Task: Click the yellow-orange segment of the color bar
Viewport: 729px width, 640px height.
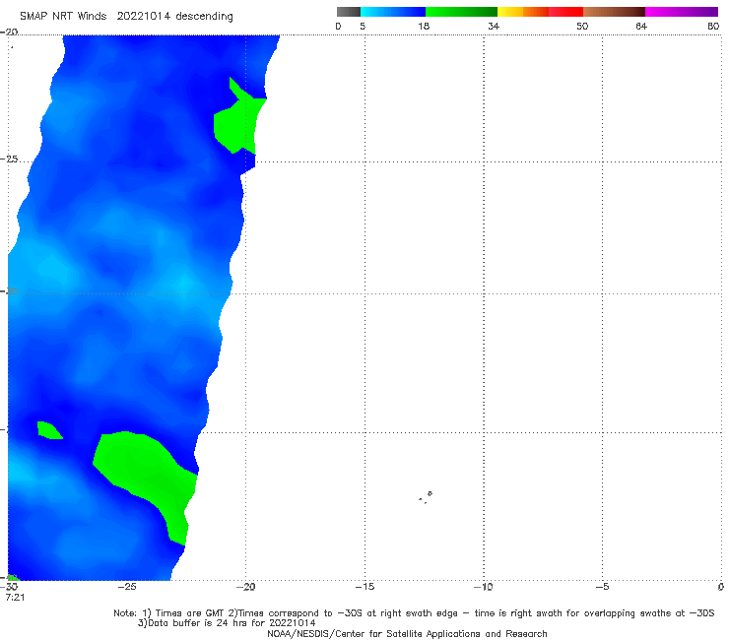Action: pyautogui.click(x=523, y=12)
